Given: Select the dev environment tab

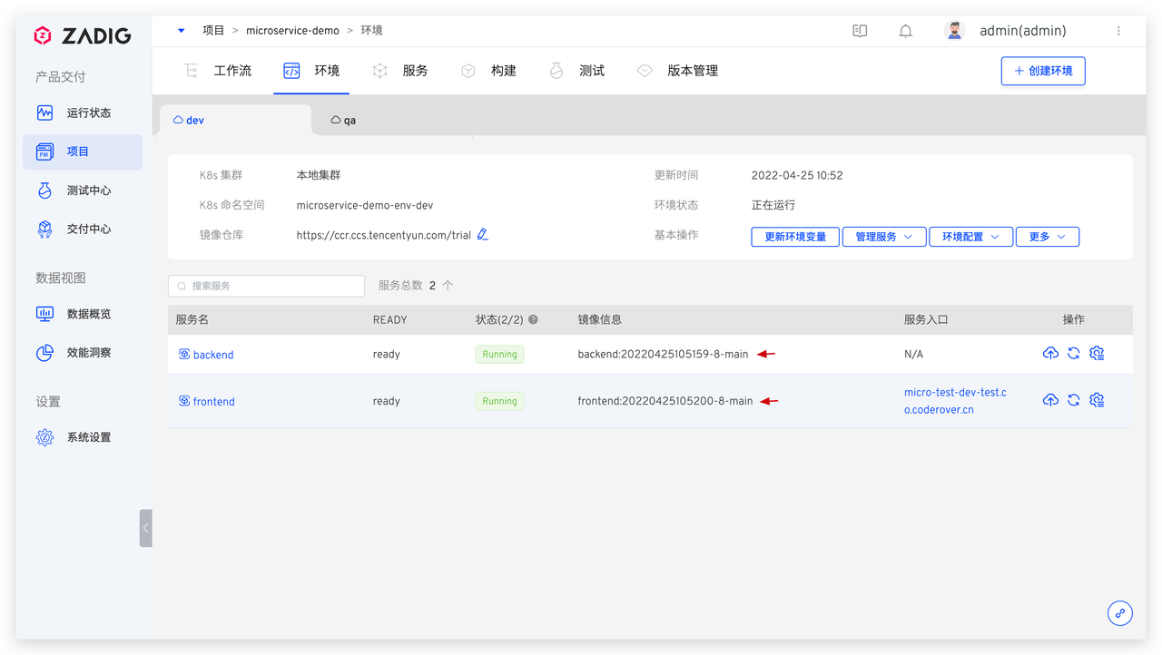Looking at the screenshot, I should [235, 121].
